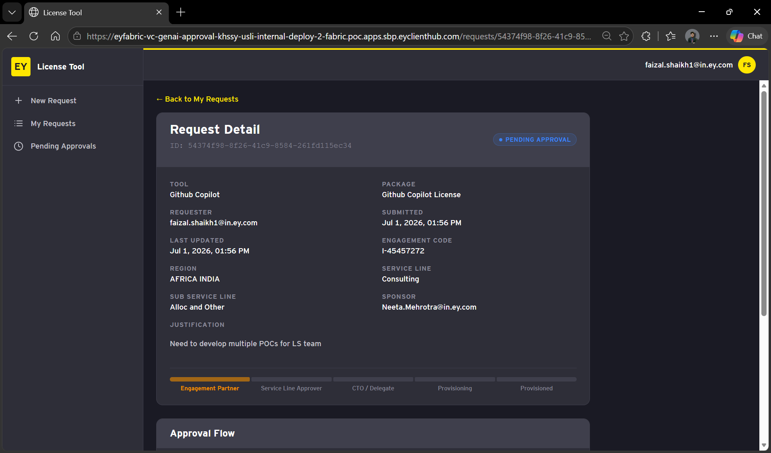771x453 pixels.
Task: Open the favorites list icon
Action: pyautogui.click(x=671, y=36)
